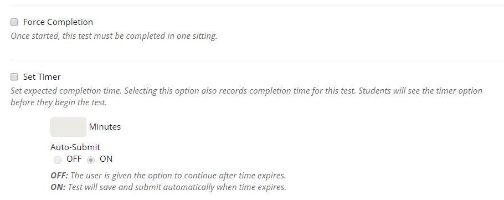Select the Auto-Submit ON radio button
This screenshot has height=200, width=504.
pyautogui.click(x=91, y=160)
